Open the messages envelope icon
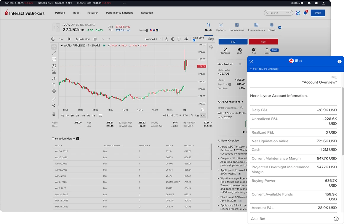This screenshot has height=224, width=344. pyautogui.click(x=316, y=3)
